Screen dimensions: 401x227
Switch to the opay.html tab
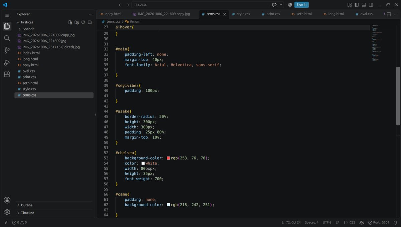(113, 14)
